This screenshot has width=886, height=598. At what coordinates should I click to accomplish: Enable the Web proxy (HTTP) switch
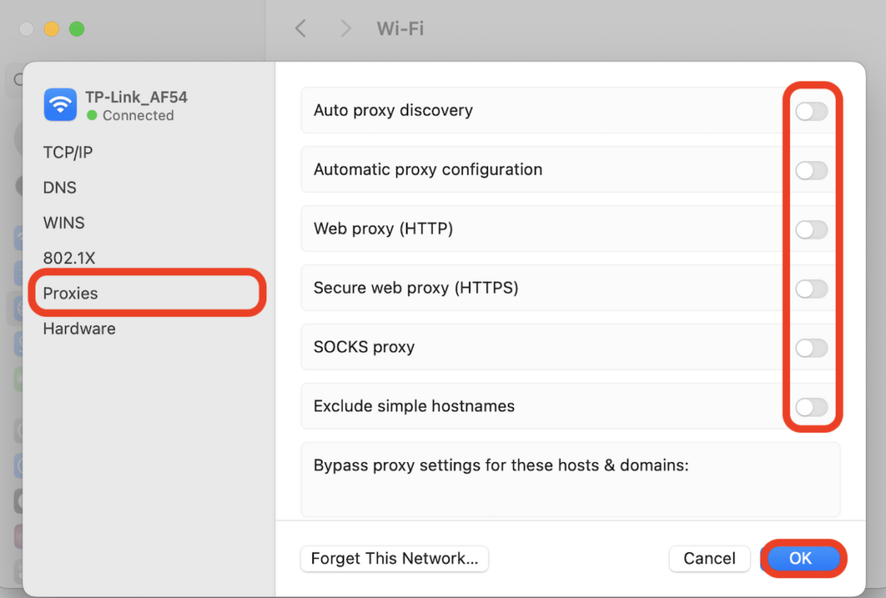tap(811, 229)
